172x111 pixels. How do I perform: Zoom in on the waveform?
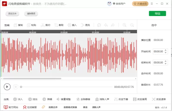(x=124, y=25)
